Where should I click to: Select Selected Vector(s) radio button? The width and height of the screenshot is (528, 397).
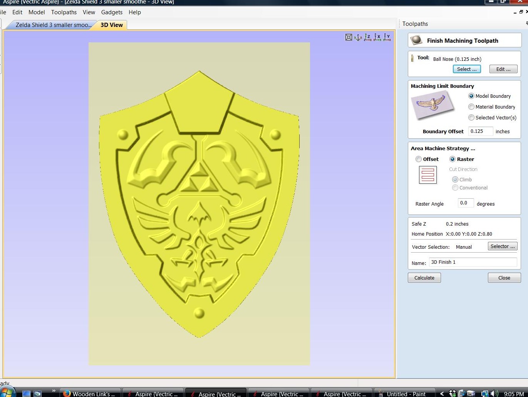[471, 117]
